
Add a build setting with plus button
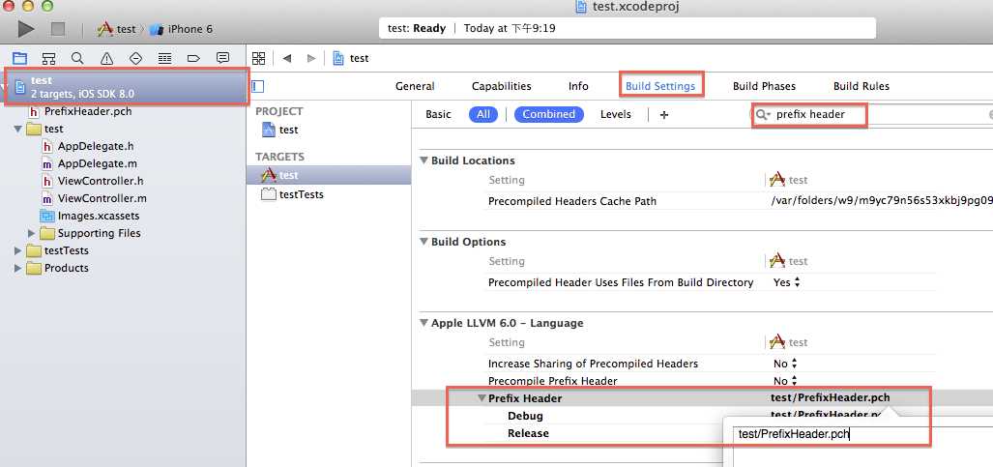point(663,115)
